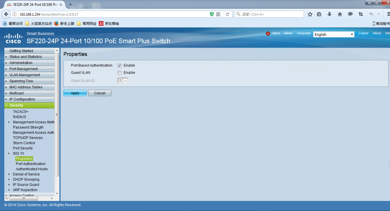Click the browser back arrow button
The height and width of the screenshot is (211, 390).
pos(6,14)
